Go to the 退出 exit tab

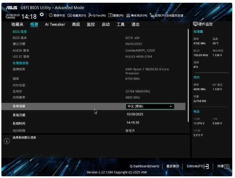coord(136,24)
